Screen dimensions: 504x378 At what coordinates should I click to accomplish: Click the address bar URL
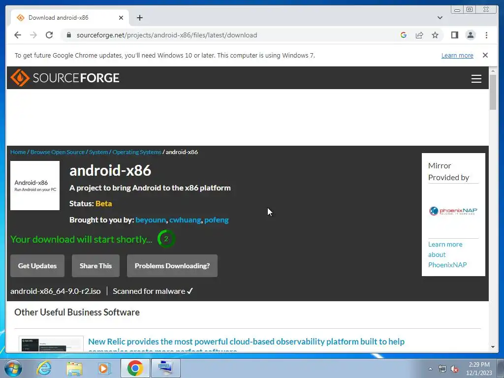coord(167,35)
